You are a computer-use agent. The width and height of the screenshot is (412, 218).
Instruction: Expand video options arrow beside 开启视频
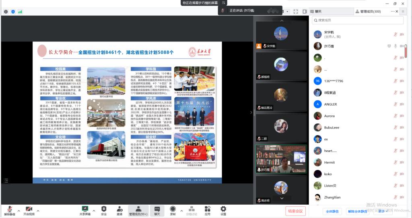pyautogui.click(x=38, y=210)
